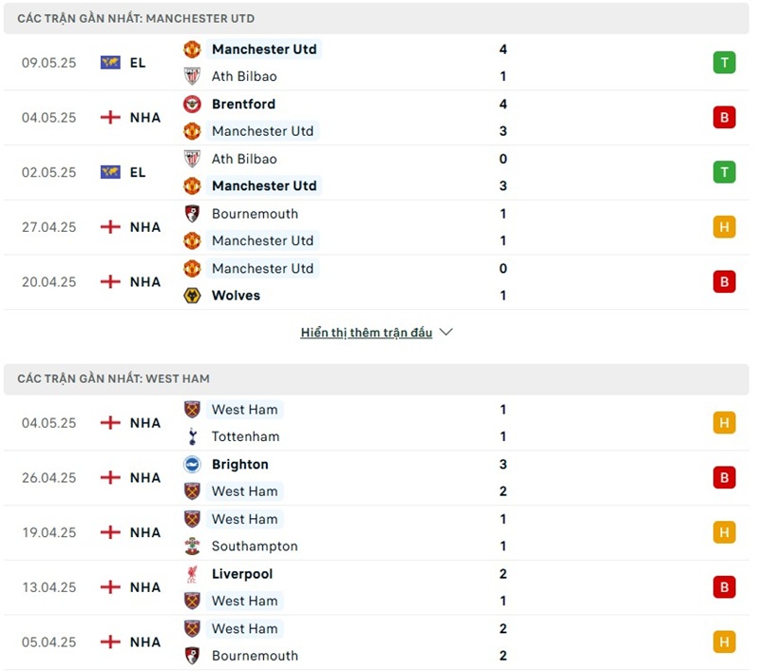Click the England flag beside 04.05.25 Brentford match

pyautogui.click(x=110, y=118)
